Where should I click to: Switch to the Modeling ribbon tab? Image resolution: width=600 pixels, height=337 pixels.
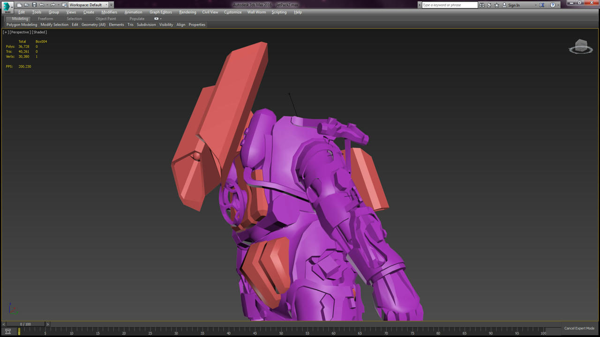(x=20, y=19)
